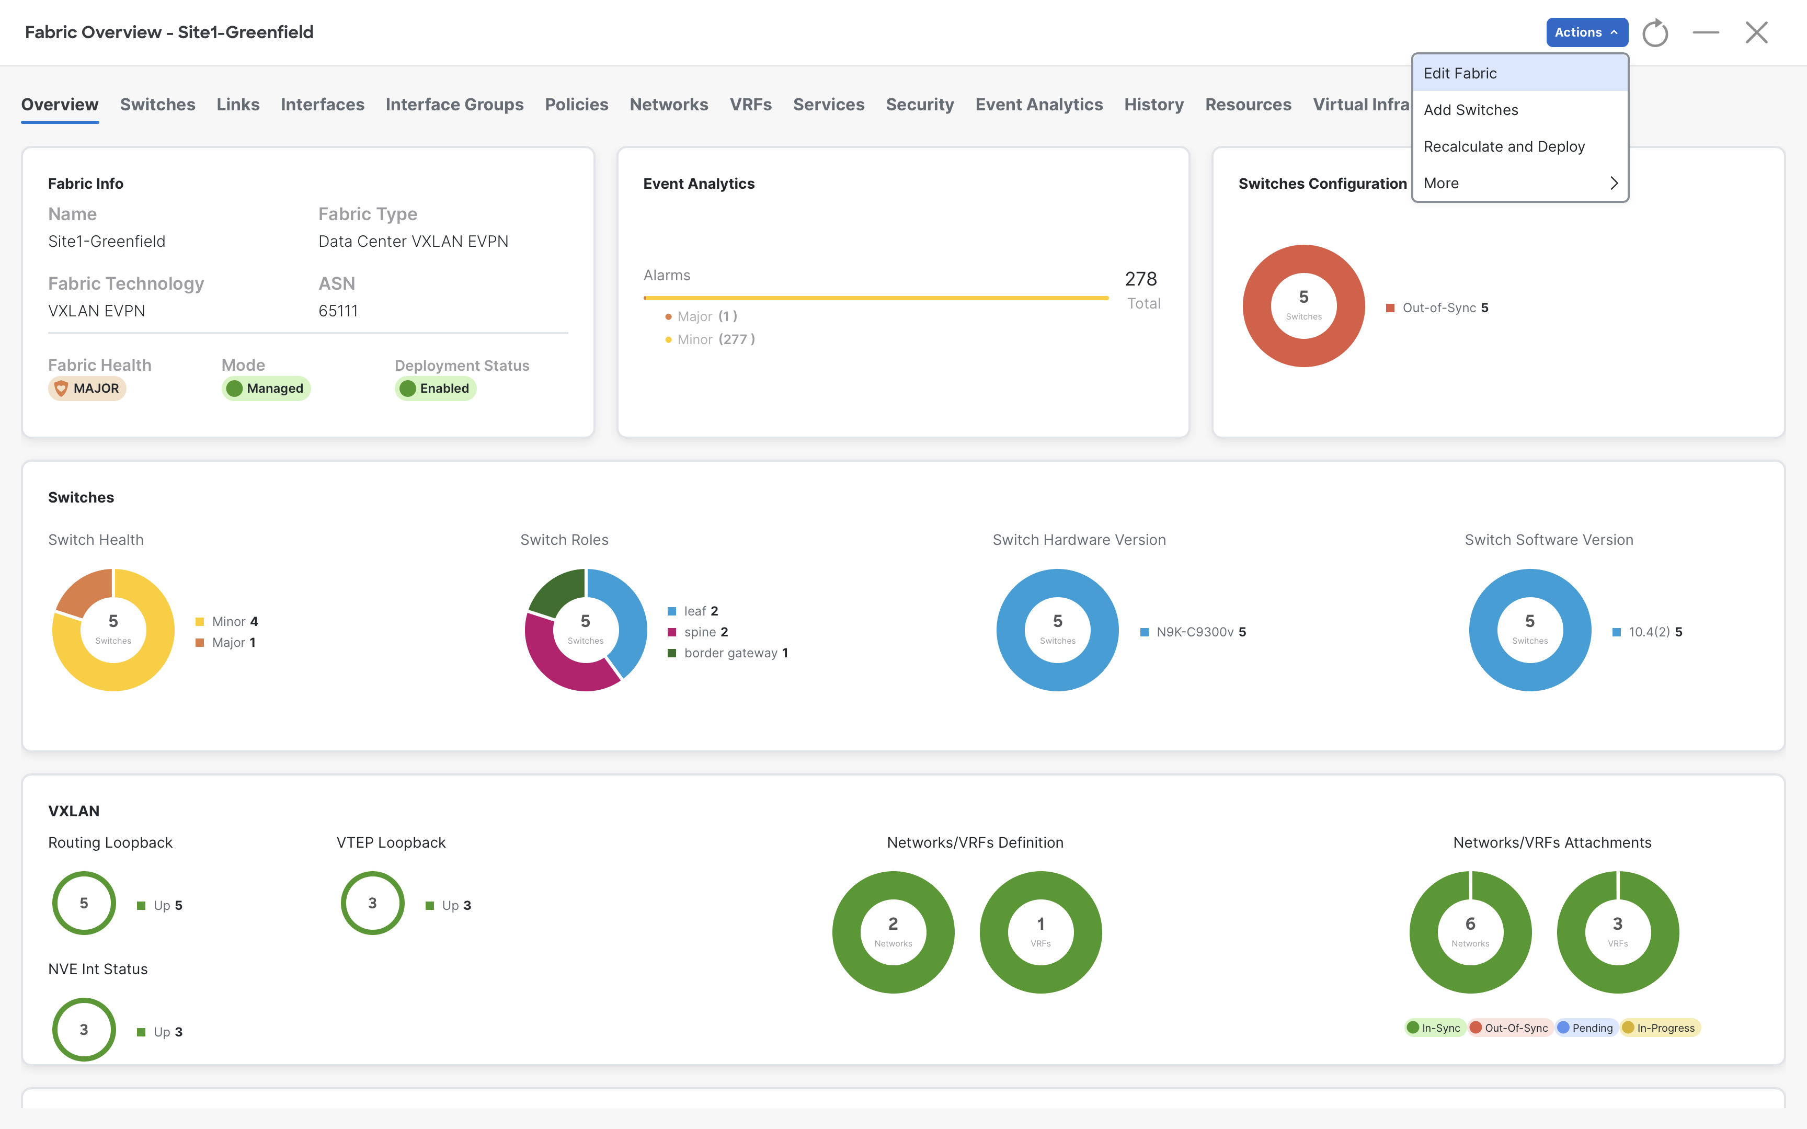Click the Site1-Greenfield fabric name value
The height and width of the screenshot is (1129, 1807).
pyautogui.click(x=107, y=241)
